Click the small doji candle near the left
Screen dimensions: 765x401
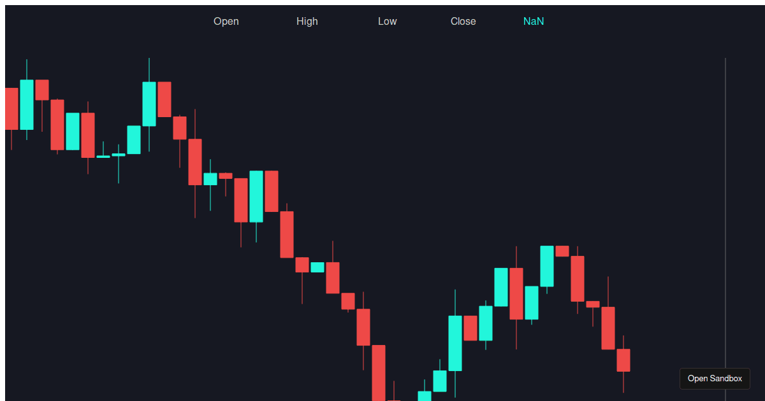coord(102,156)
